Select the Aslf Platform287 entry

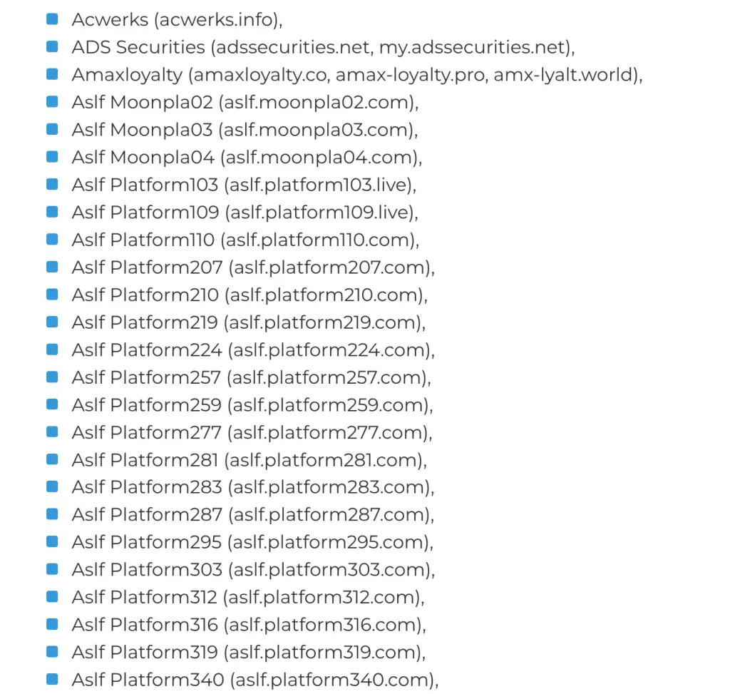pyautogui.click(x=253, y=514)
